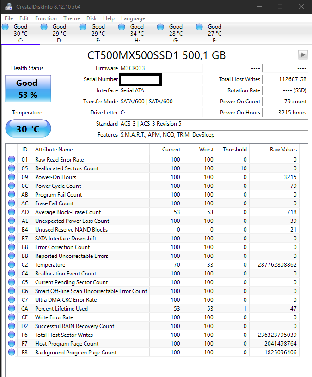The height and width of the screenshot is (377, 312).
Task: Switch to drive G: disk tab
Action: point(176,33)
